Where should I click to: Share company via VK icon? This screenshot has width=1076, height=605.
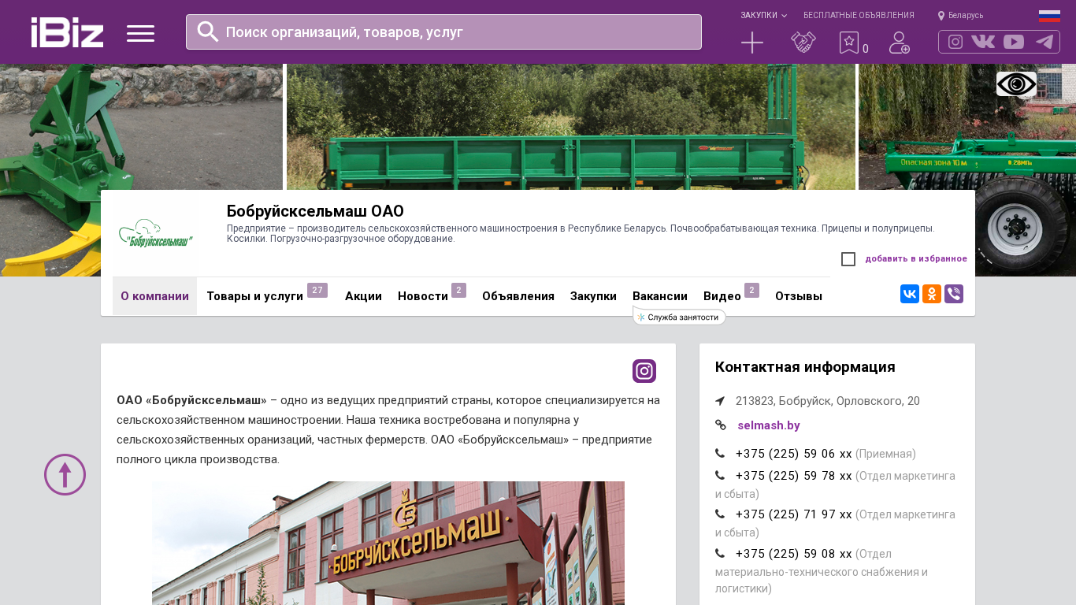coord(910,294)
